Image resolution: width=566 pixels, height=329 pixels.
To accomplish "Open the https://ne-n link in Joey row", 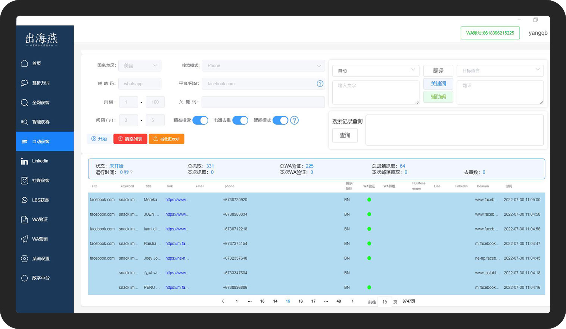I will tap(177, 258).
